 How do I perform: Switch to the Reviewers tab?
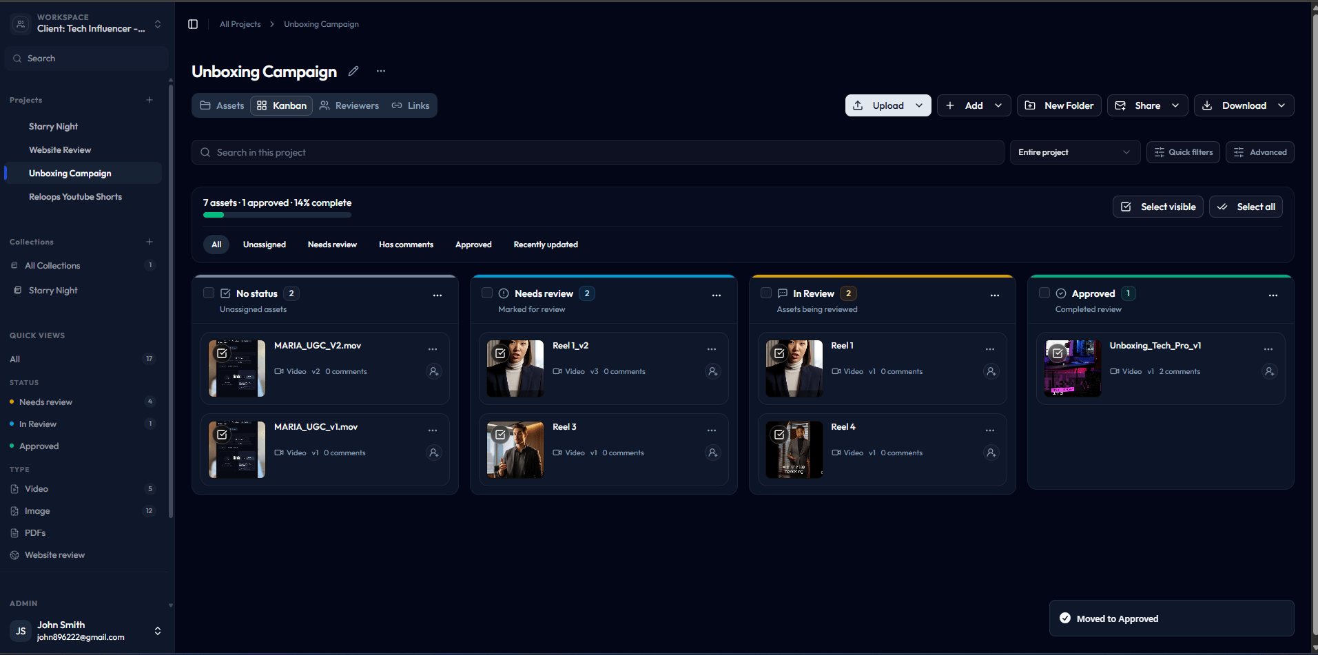pyautogui.click(x=349, y=105)
